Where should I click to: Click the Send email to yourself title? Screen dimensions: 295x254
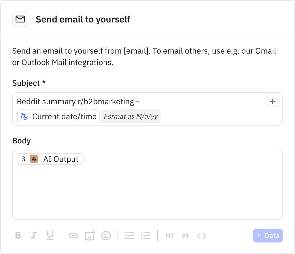pyautogui.click(x=83, y=19)
